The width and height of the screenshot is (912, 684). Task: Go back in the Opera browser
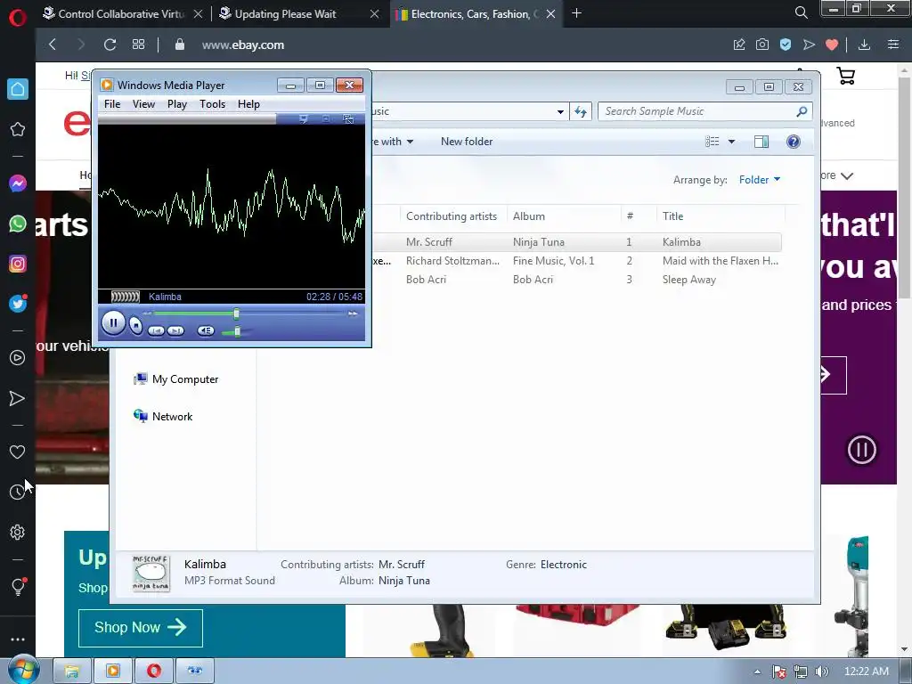point(53,45)
